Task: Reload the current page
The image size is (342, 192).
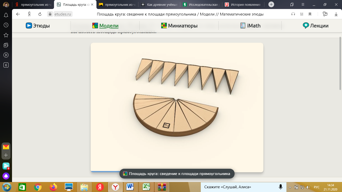Action: click(40, 14)
